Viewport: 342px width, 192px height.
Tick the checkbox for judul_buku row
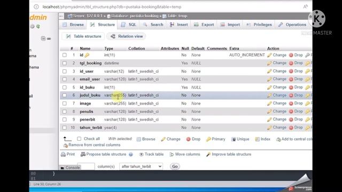pyautogui.click(x=65, y=95)
